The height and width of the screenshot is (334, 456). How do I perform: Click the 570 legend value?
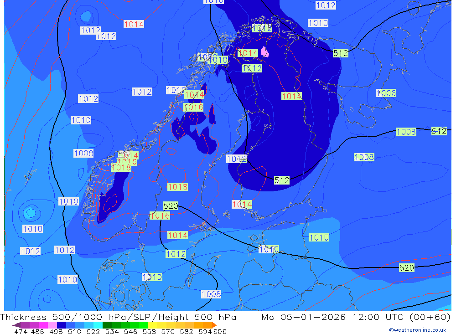click(x=167, y=332)
